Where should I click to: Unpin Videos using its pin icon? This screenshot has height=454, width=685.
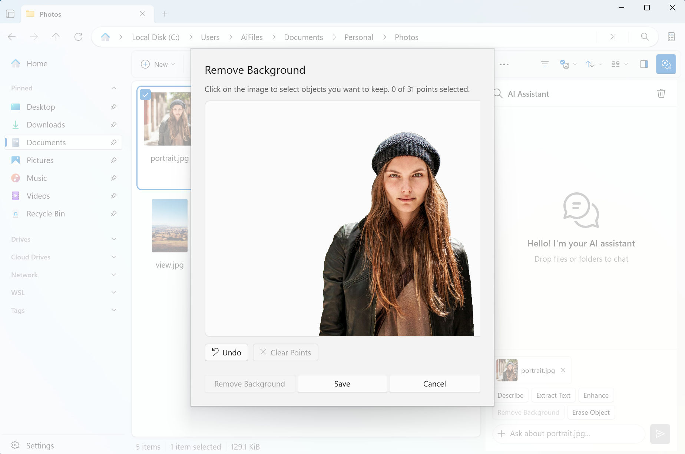click(114, 196)
